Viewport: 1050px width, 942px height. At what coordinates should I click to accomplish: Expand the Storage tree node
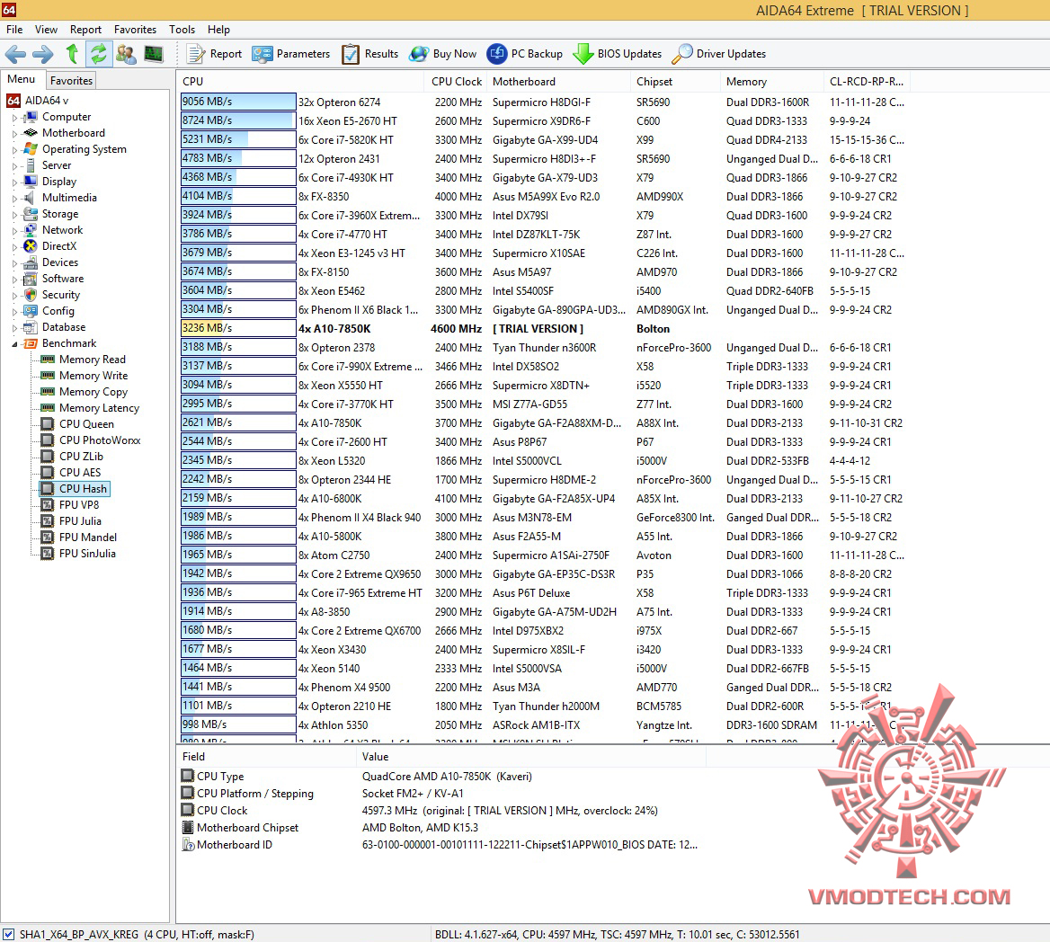[x=14, y=214]
